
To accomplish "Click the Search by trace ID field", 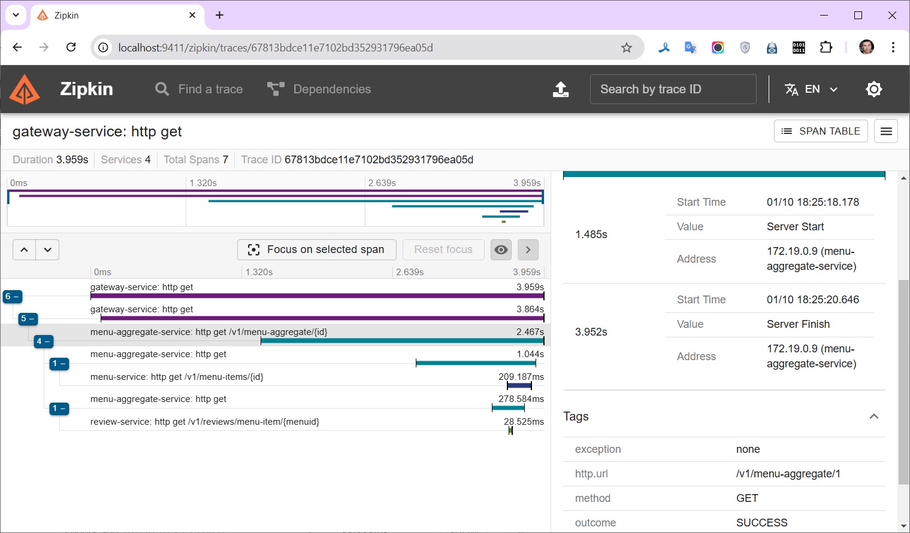I will (x=672, y=89).
